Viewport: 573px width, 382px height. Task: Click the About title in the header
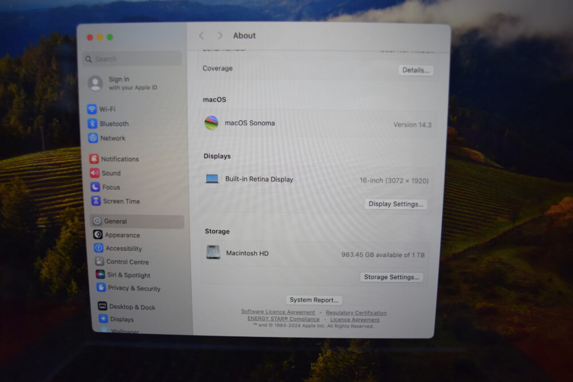coord(244,36)
